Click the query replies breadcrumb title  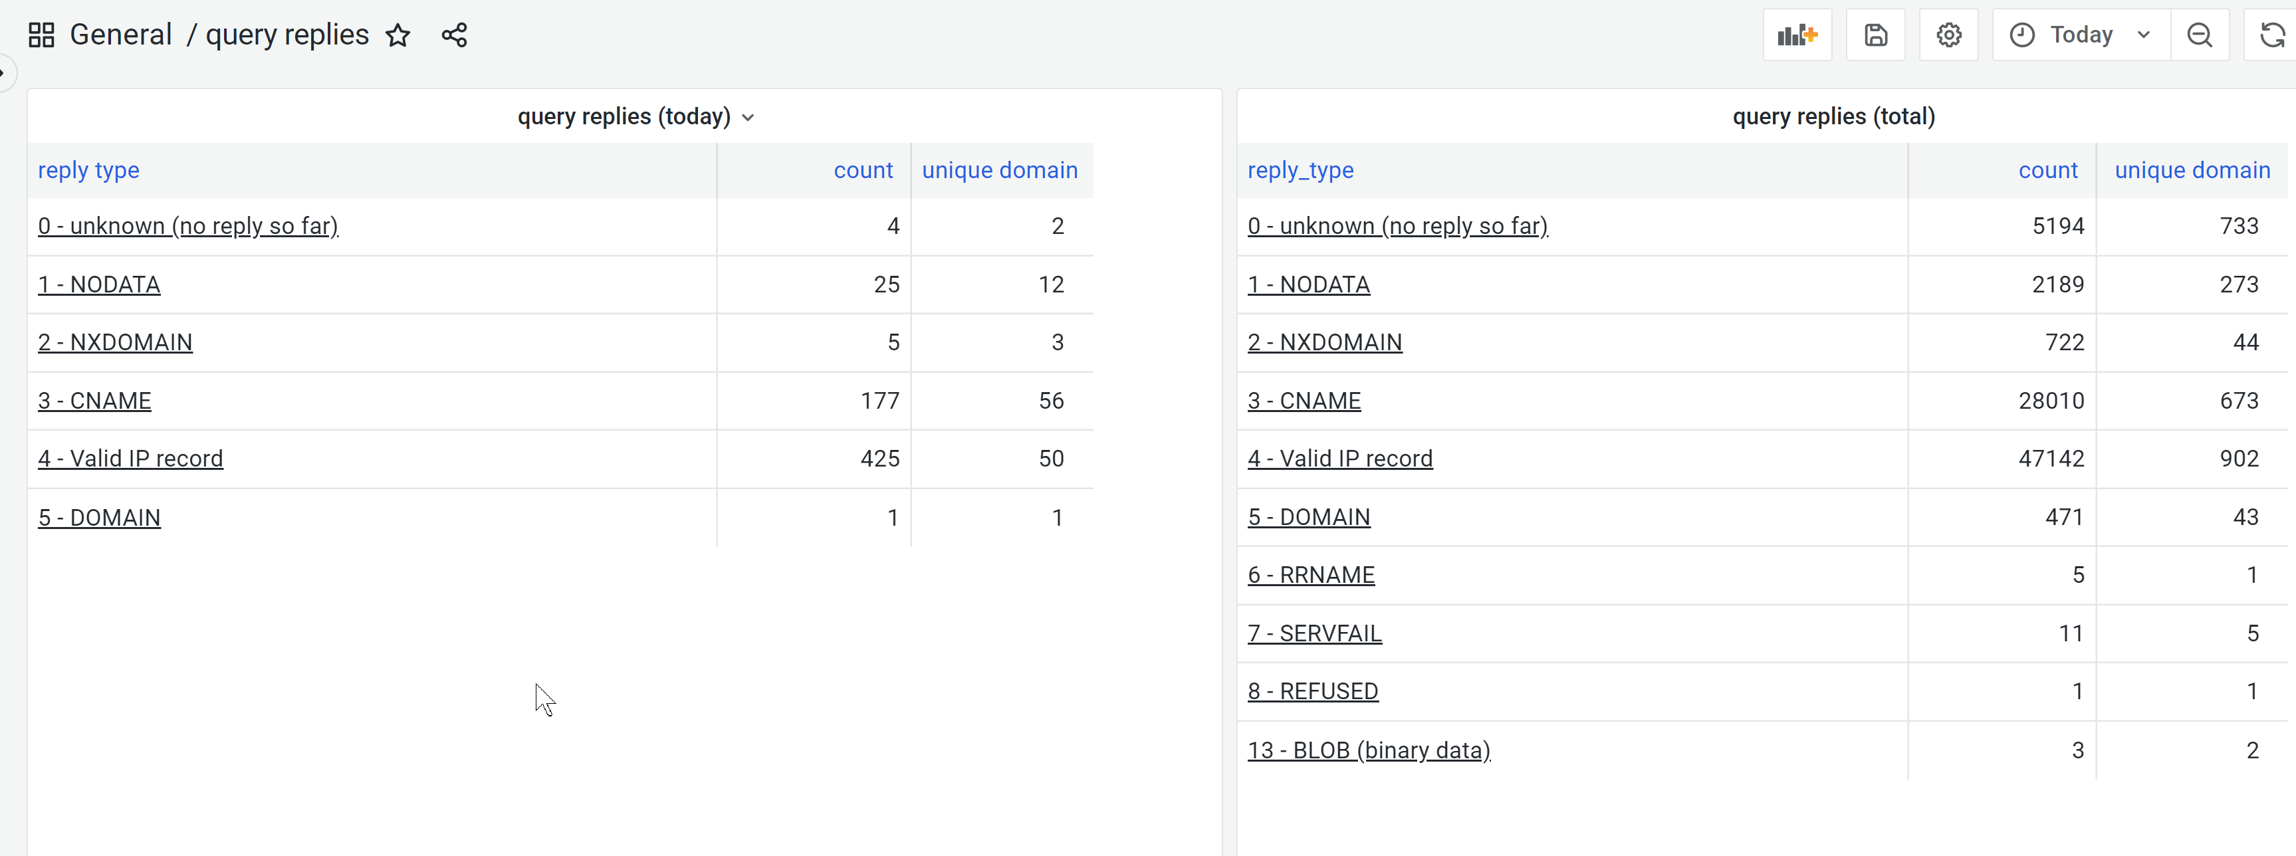pos(287,35)
